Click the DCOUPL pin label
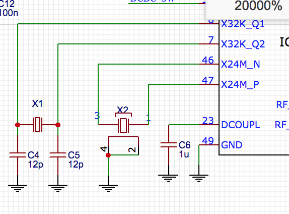This screenshot has width=289, height=214. point(241,125)
